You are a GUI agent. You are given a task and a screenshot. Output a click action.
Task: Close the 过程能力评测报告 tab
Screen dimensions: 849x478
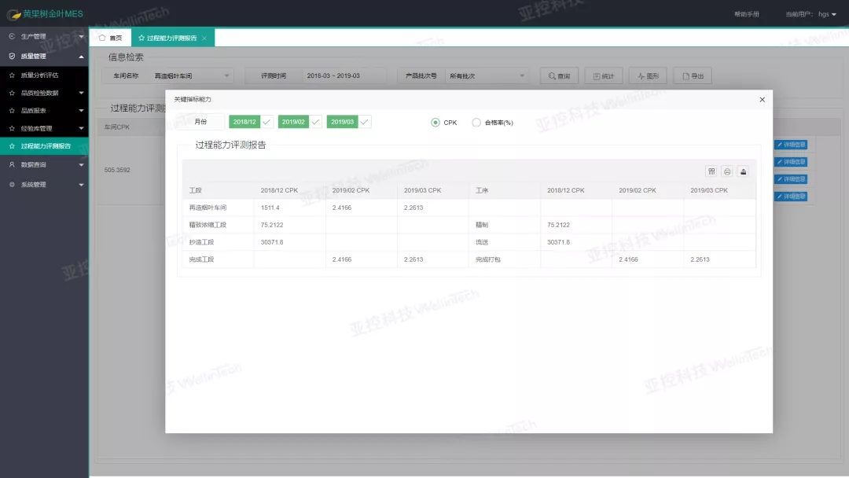pos(204,38)
